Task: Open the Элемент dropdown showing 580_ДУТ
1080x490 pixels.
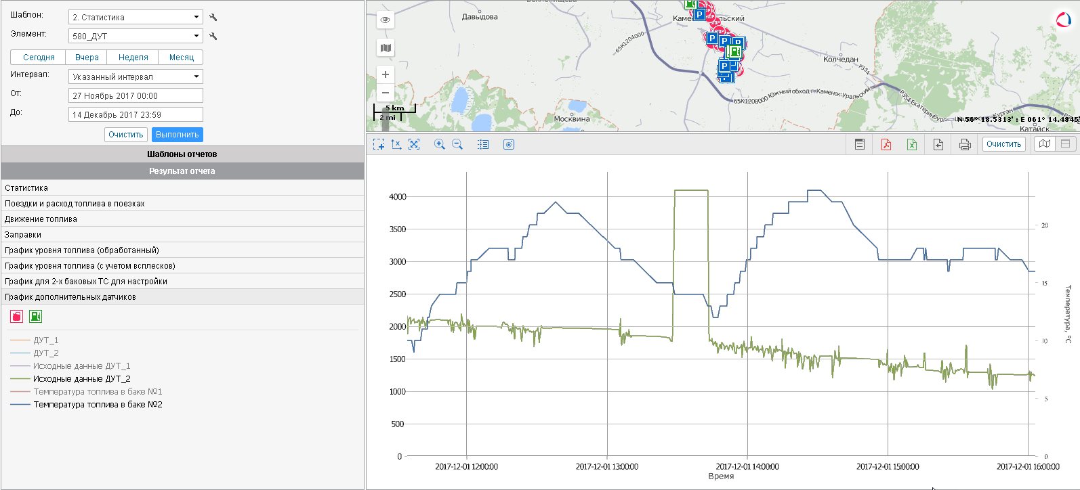Action: 136,37
